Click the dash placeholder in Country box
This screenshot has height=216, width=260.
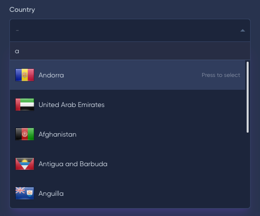[x=17, y=31]
